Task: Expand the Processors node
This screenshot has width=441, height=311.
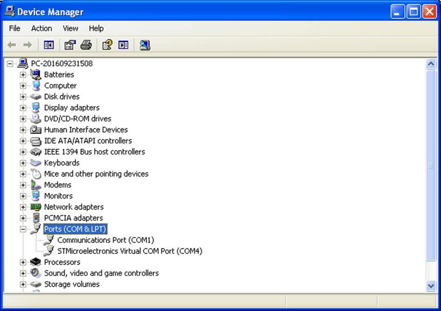Action: [23, 262]
